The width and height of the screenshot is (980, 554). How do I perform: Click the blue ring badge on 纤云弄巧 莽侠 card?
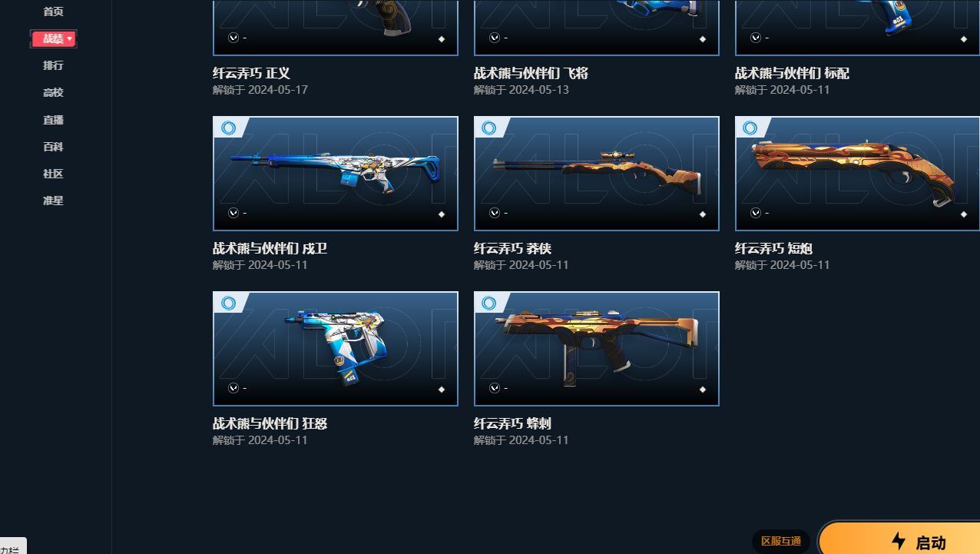click(x=489, y=128)
